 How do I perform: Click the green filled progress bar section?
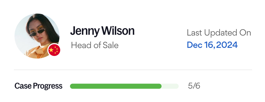(116, 86)
